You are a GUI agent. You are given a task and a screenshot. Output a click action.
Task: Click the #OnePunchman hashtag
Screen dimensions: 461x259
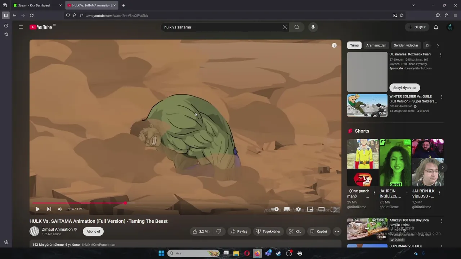pyautogui.click(x=103, y=245)
